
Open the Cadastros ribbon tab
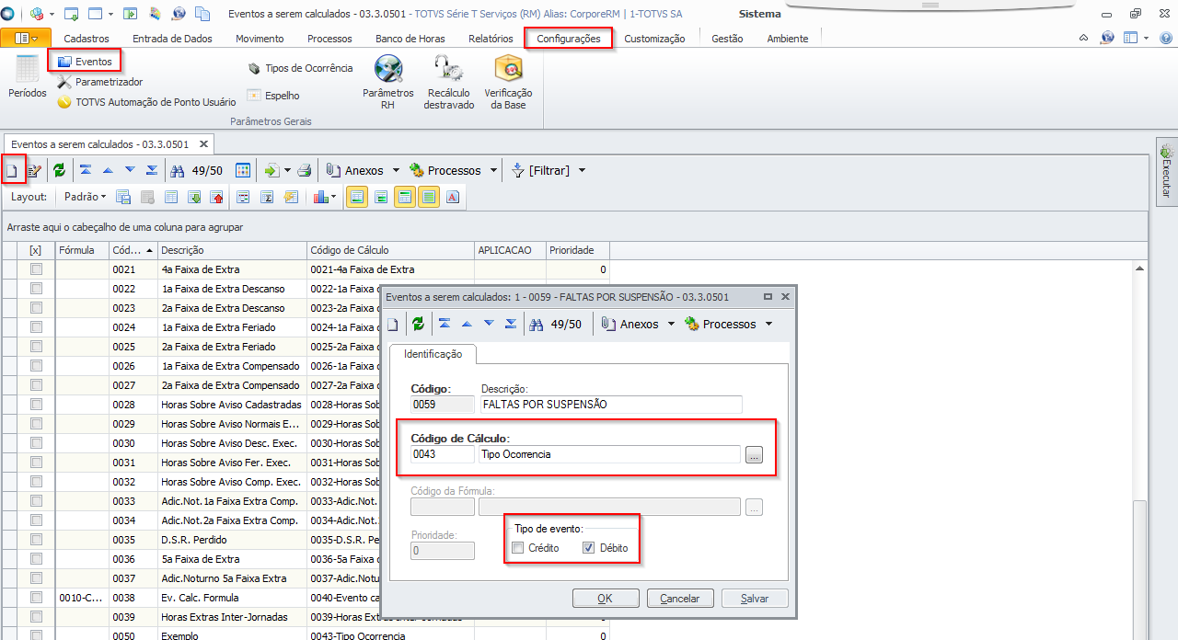[87, 39]
